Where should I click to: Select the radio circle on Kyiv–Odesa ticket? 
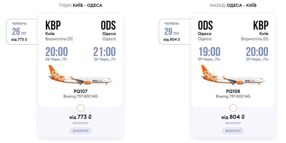click(80, 108)
